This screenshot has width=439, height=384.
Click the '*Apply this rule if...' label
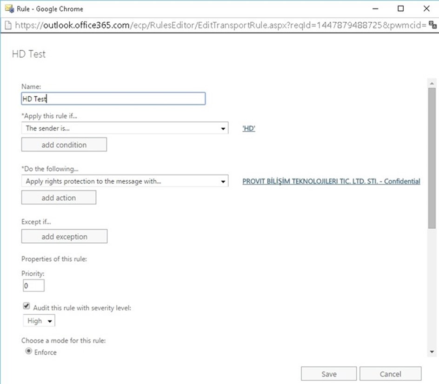(49, 116)
